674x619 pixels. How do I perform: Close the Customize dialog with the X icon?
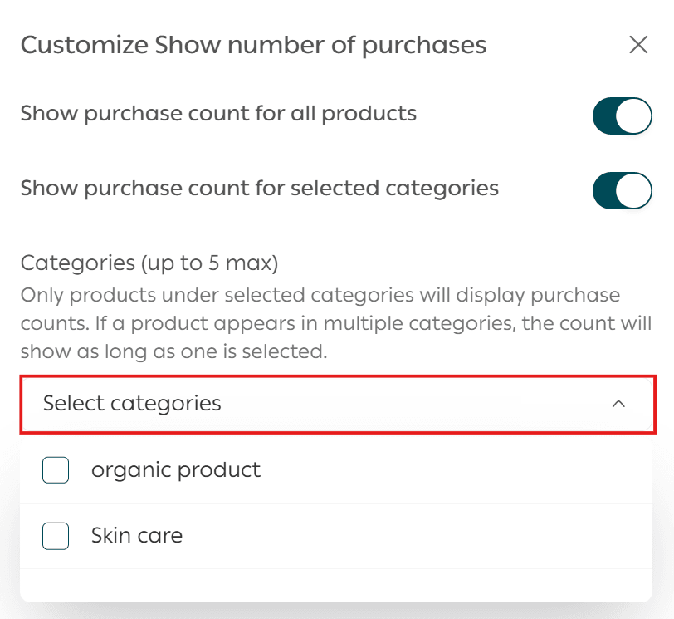(x=638, y=45)
